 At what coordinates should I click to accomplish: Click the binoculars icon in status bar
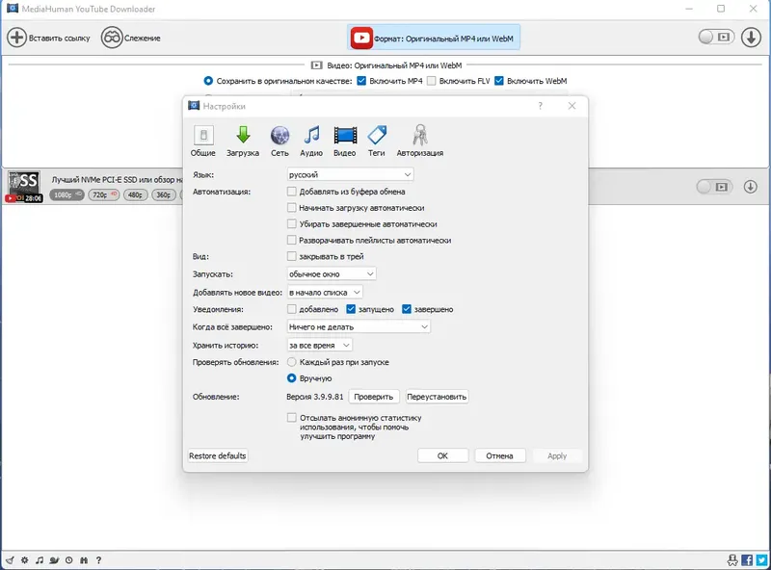click(x=84, y=560)
